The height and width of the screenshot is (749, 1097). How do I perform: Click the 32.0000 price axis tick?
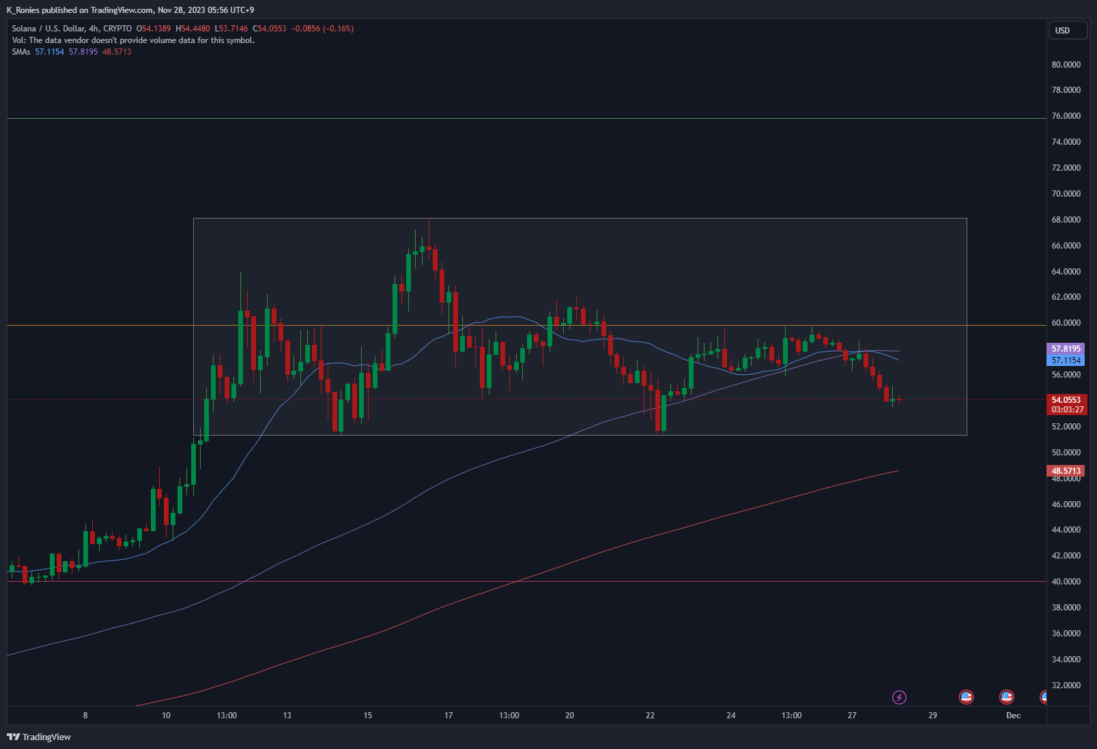pos(1066,686)
